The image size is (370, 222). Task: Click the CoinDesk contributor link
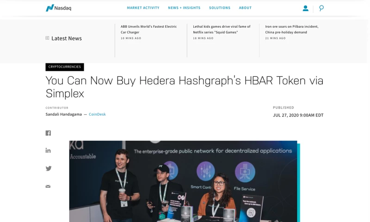(x=97, y=114)
